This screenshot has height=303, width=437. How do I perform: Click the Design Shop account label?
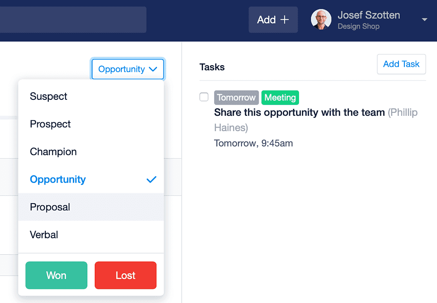tap(359, 26)
